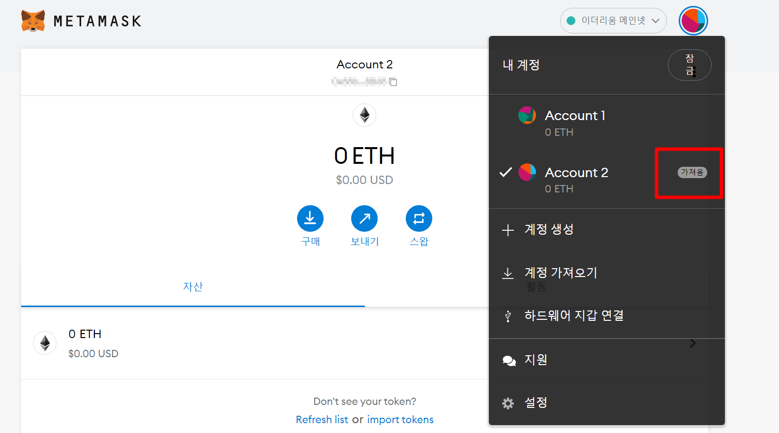Click the chevron arrow behind the menu

click(692, 343)
